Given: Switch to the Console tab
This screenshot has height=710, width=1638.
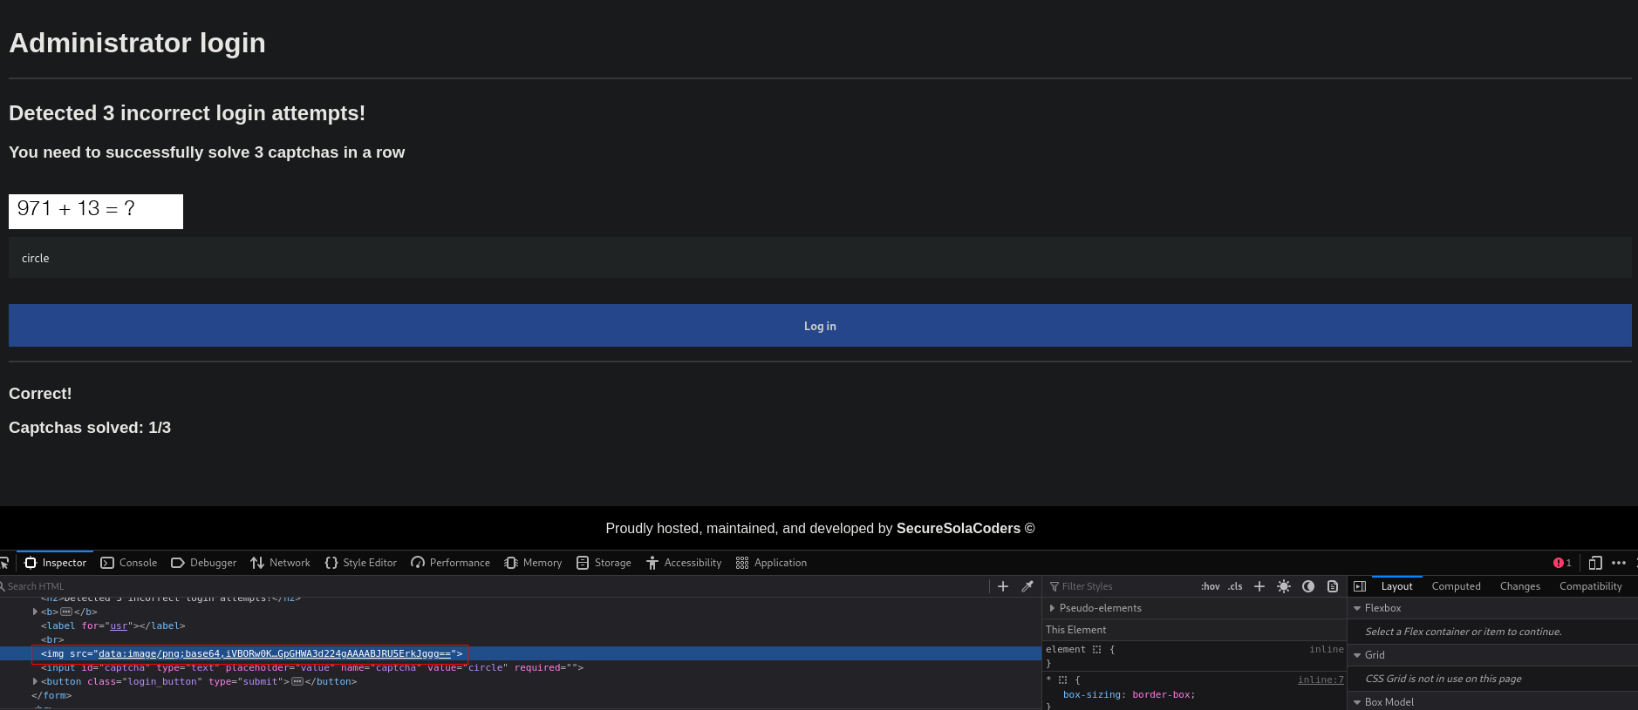Looking at the screenshot, I should 129,563.
